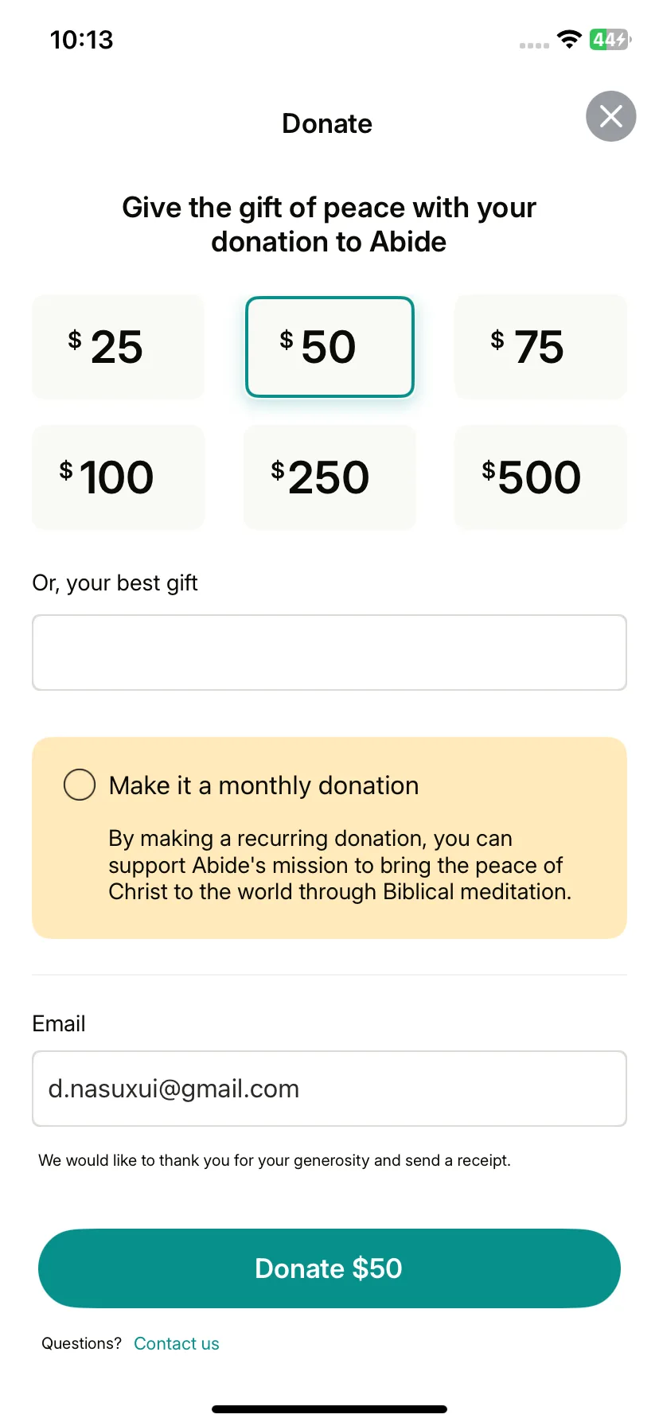Tap the cellular signal dots icon
This screenshot has width=659, height=1426.
[x=534, y=45]
